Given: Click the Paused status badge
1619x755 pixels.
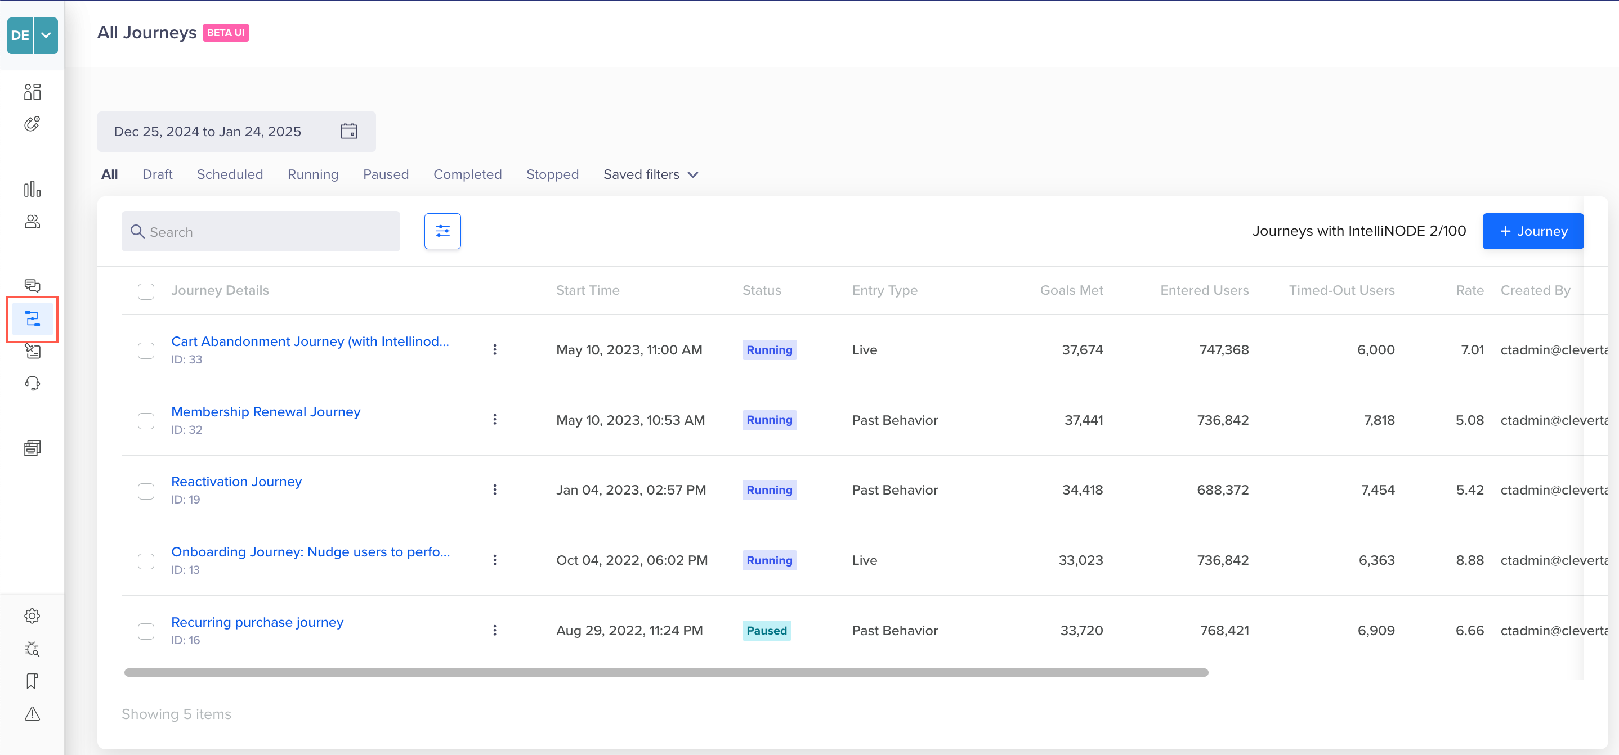Looking at the screenshot, I should (x=767, y=630).
